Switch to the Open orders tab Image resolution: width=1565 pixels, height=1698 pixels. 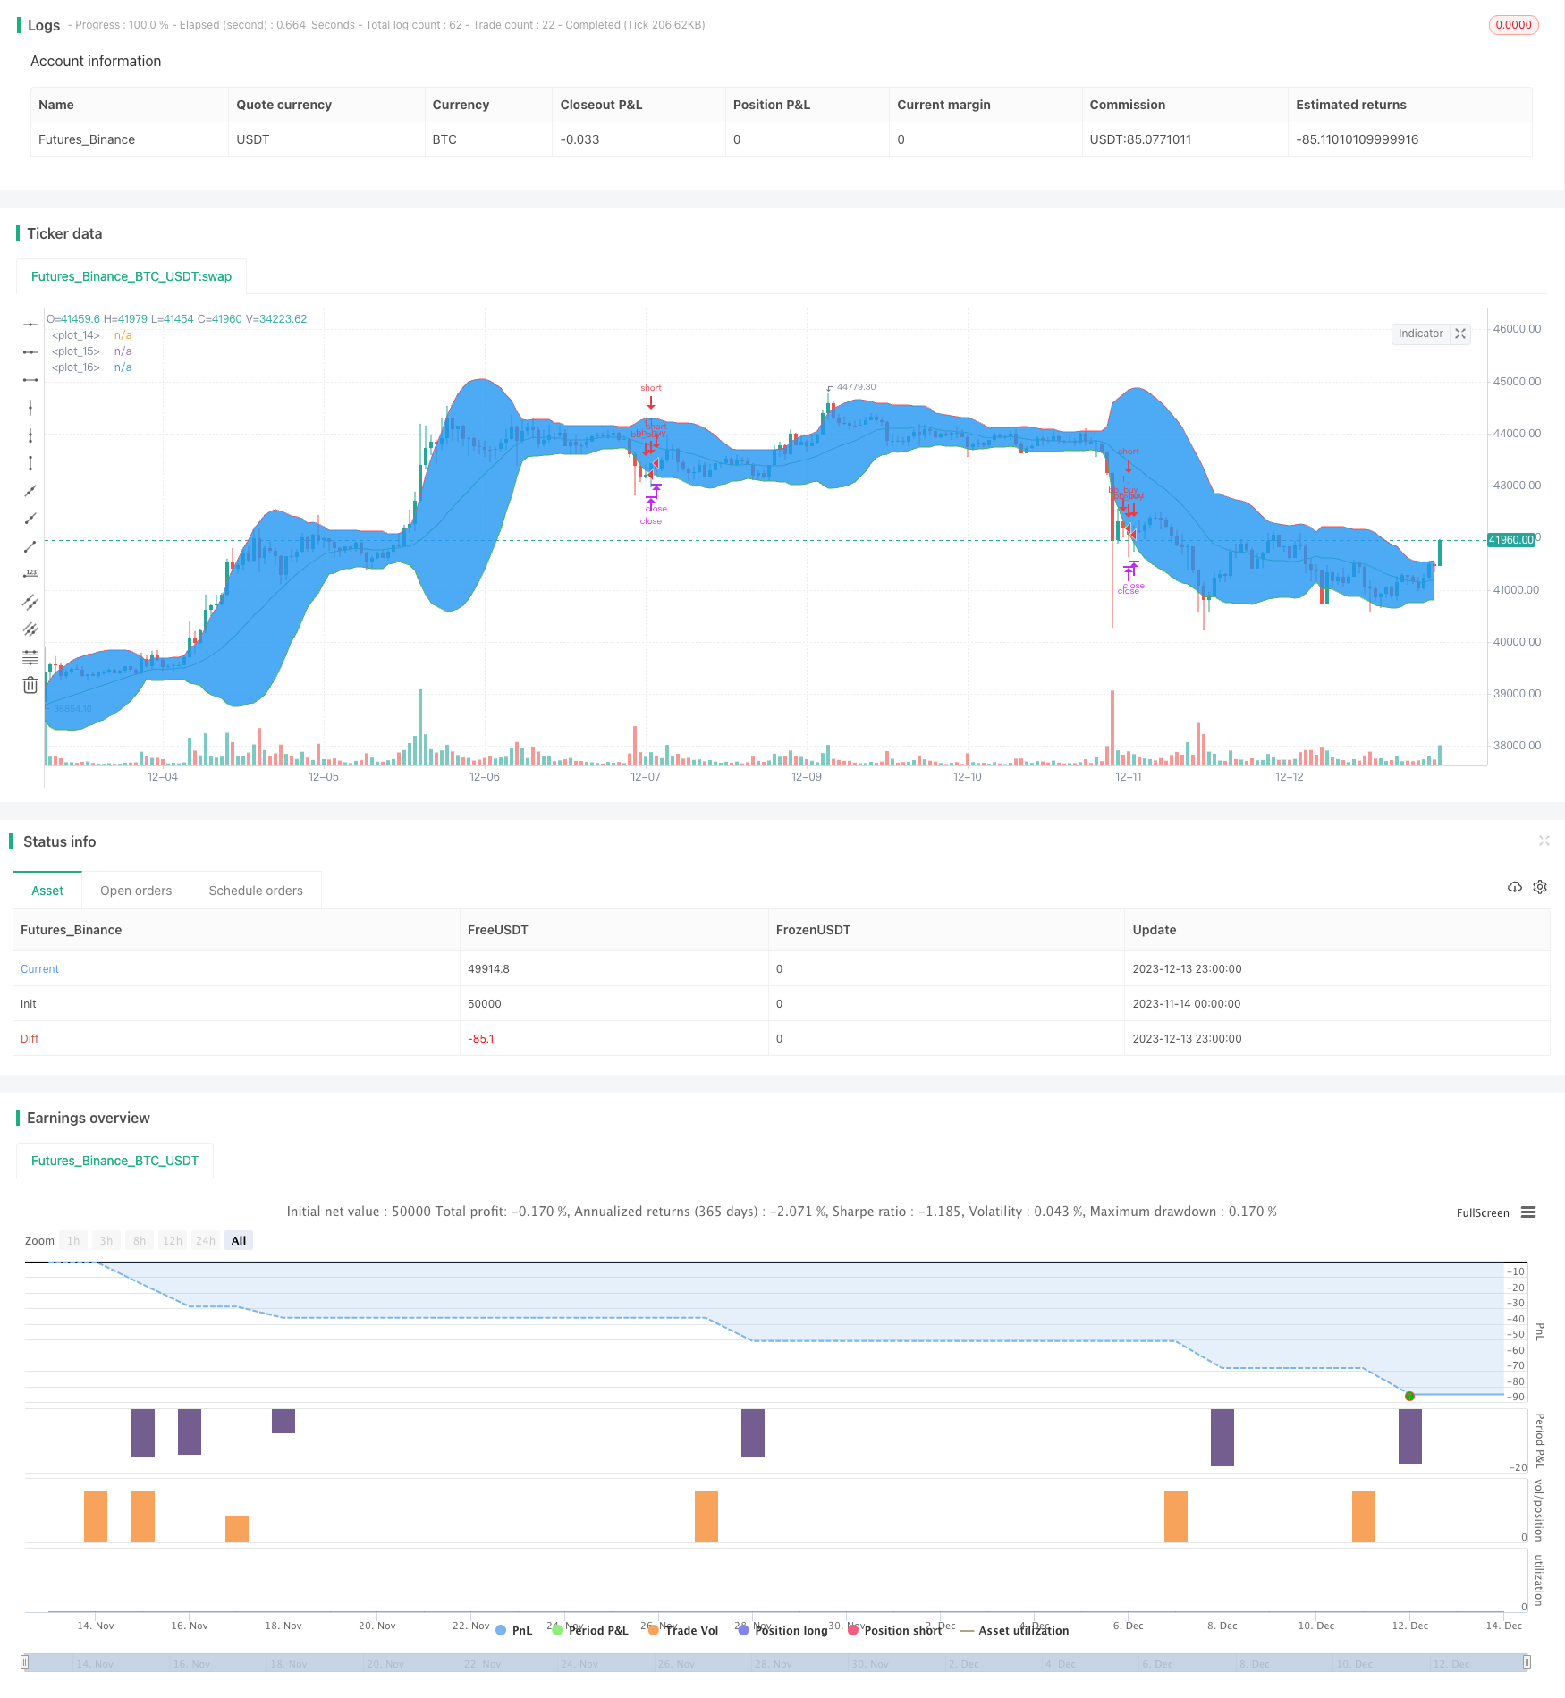(x=136, y=891)
